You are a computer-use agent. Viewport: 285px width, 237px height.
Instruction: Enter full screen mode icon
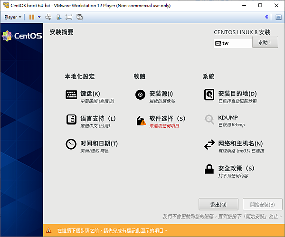[69, 17]
